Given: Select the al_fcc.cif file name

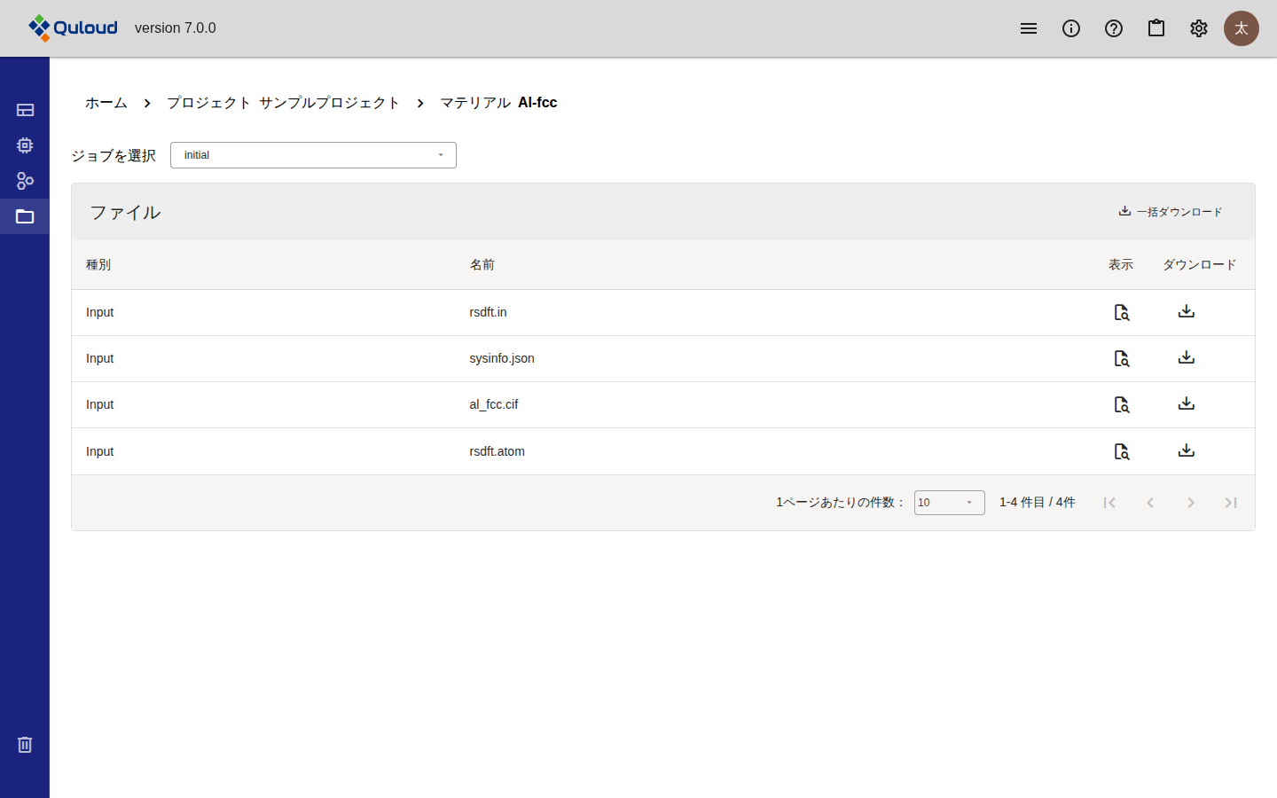Looking at the screenshot, I should (x=494, y=404).
